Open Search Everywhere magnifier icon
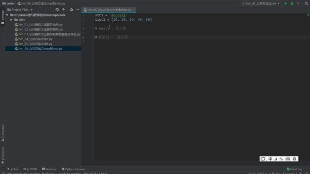Viewport: 310px width, 174px height. [306, 3]
